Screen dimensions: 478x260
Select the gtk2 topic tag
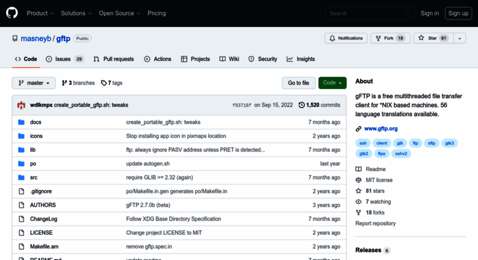tap(364, 154)
